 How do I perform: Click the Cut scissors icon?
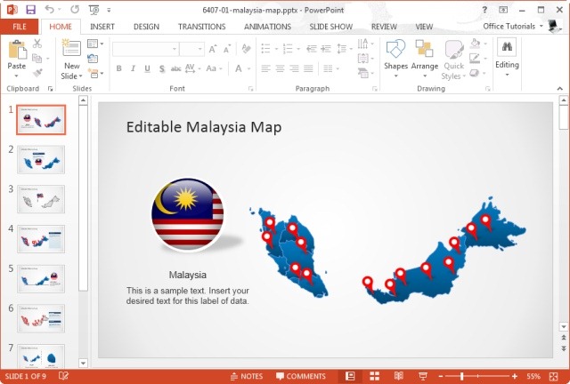37,44
